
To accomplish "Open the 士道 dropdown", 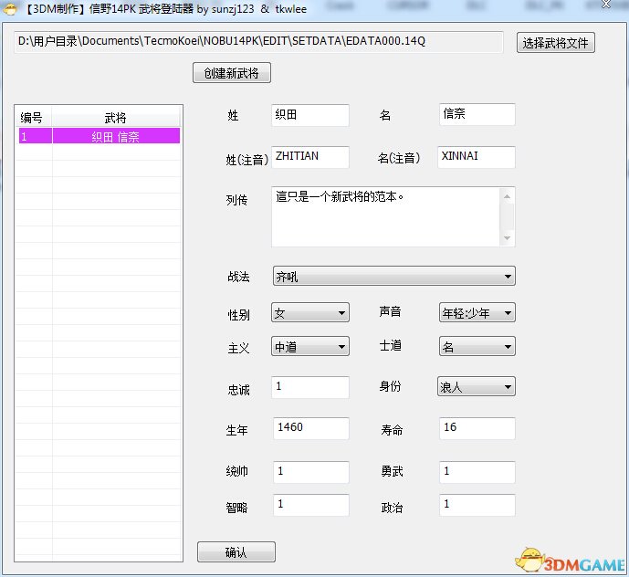I will (476, 346).
